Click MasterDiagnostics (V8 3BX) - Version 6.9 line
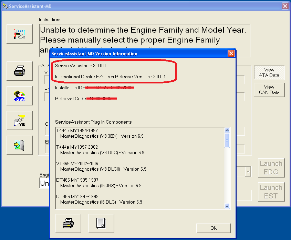 (102, 136)
